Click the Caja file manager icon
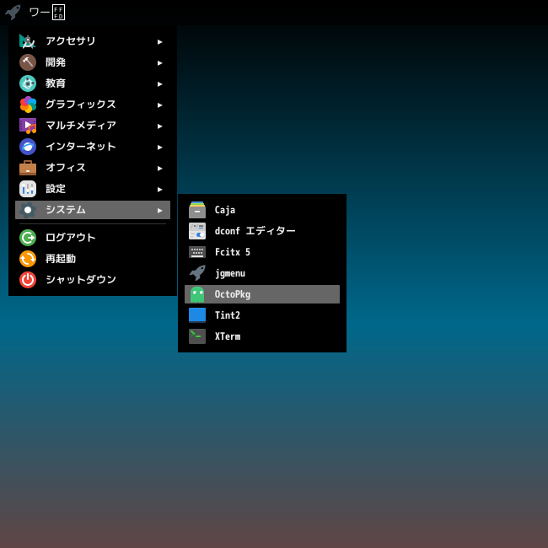Screen dimensions: 548x548 pyautogui.click(x=197, y=210)
